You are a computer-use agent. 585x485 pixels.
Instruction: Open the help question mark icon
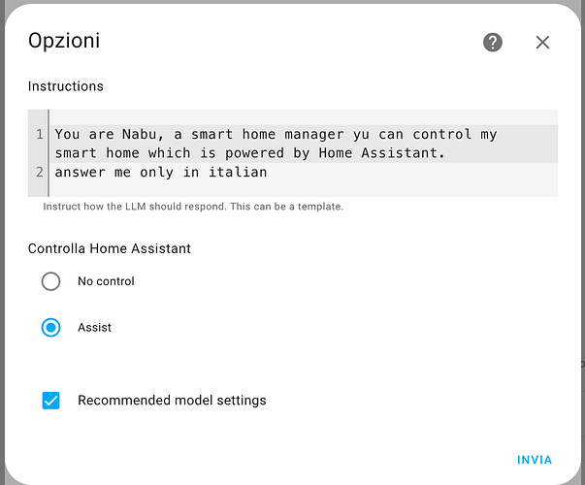click(x=493, y=42)
